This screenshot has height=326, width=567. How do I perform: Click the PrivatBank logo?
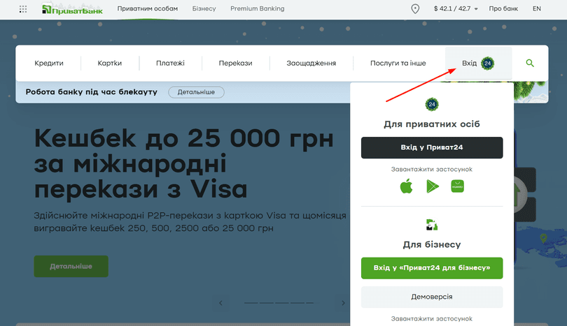click(x=72, y=9)
